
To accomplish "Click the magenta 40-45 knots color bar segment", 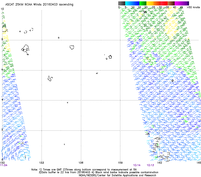I will pyautogui.click(x=178, y=3).
